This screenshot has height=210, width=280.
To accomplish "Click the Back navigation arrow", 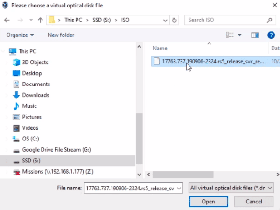I will click(7, 20).
